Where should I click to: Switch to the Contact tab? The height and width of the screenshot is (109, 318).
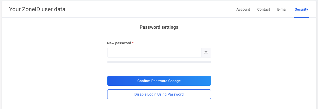pyautogui.click(x=263, y=9)
